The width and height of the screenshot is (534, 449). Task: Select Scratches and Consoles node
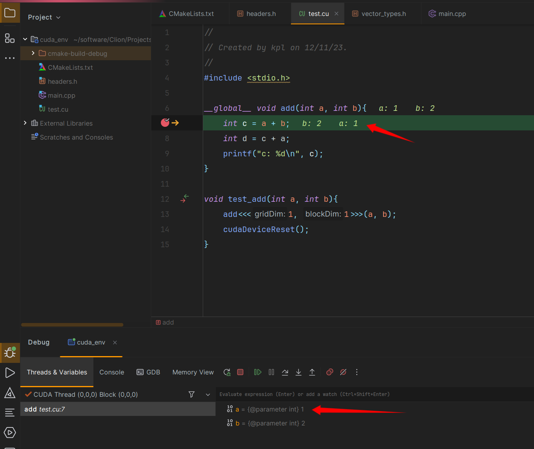coord(72,137)
